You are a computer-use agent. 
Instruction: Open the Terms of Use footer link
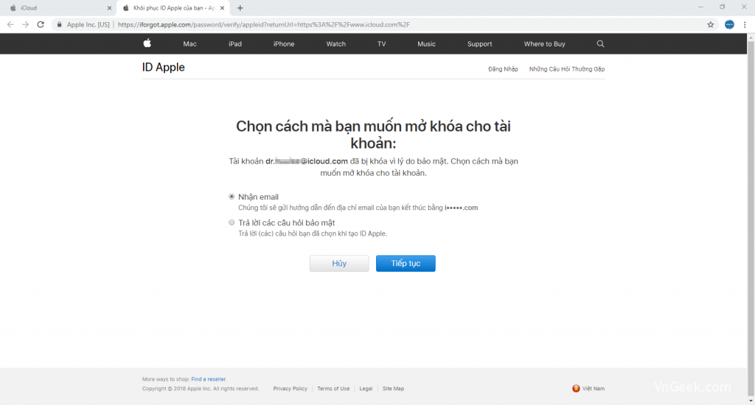[333, 389]
